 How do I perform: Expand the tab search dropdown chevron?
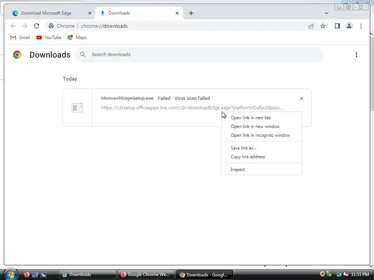326,13
